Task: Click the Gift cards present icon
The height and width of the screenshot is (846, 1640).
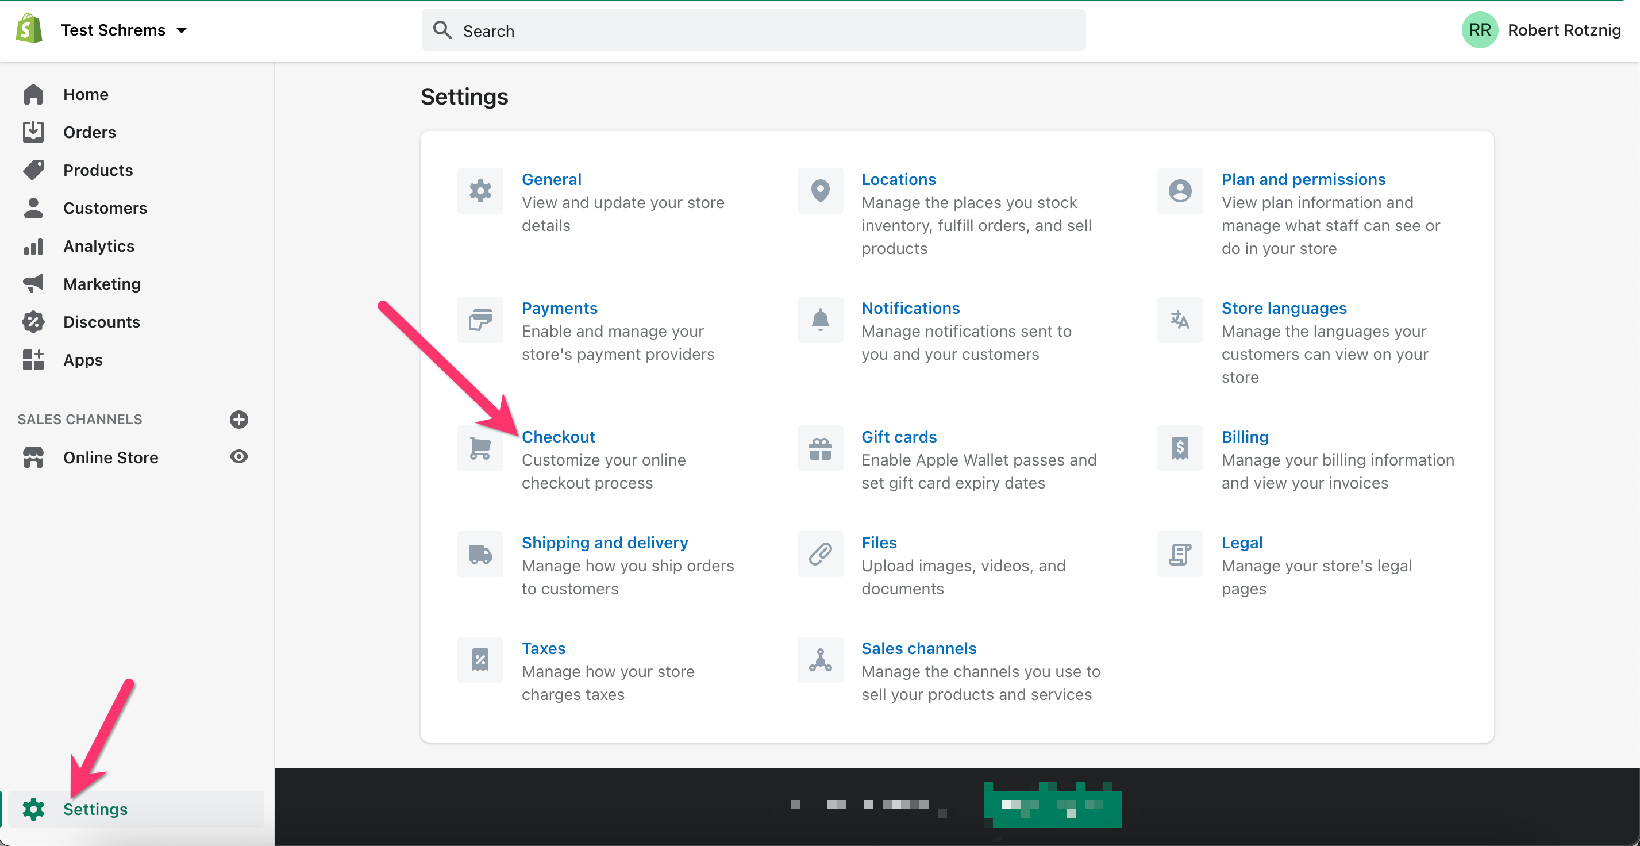Action: tap(820, 448)
